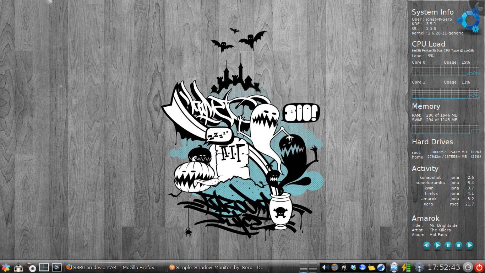Click the RAM 280 of 1946 MB line
The height and width of the screenshot is (273, 485).
coord(435,115)
